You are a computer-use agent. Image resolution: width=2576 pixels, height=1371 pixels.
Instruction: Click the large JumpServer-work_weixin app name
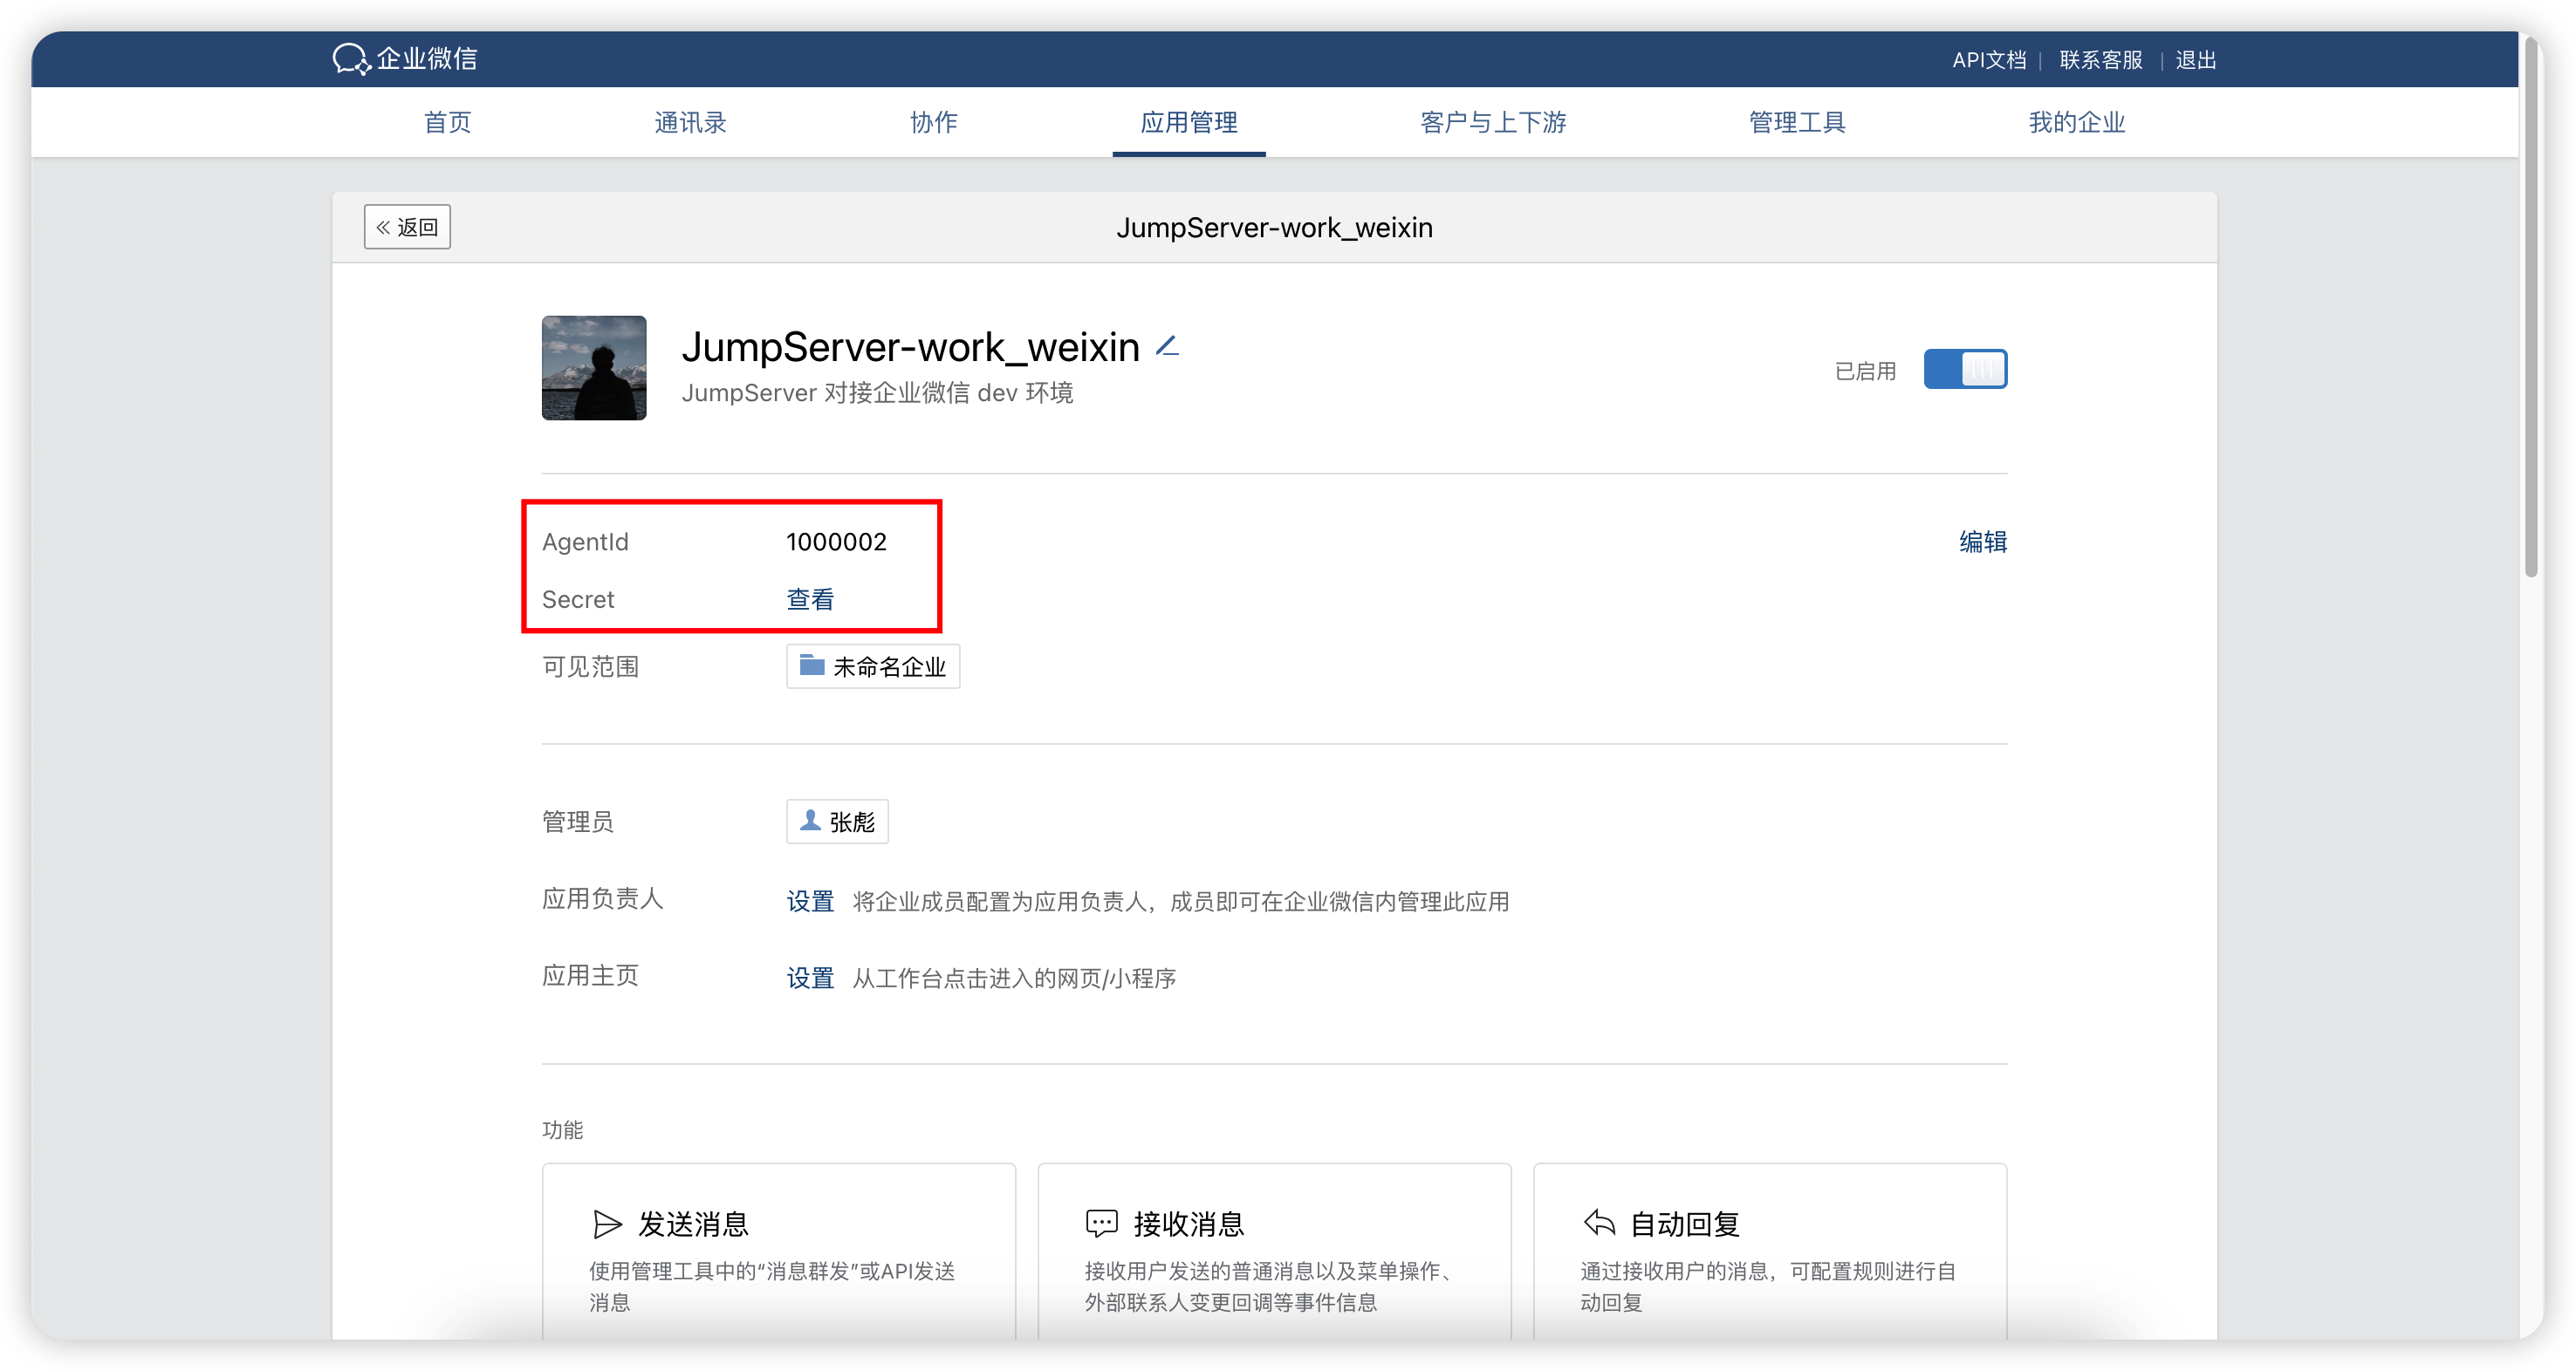(910, 347)
